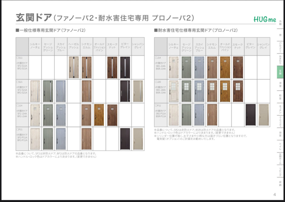The width and height of the screenshot is (285, 202).
Task: Pick Pronova2 J20 シナモンエルム door
Action: pyautogui.click(x=212, y=91)
